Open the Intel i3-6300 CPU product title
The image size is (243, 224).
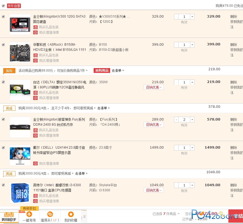click(57, 188)
